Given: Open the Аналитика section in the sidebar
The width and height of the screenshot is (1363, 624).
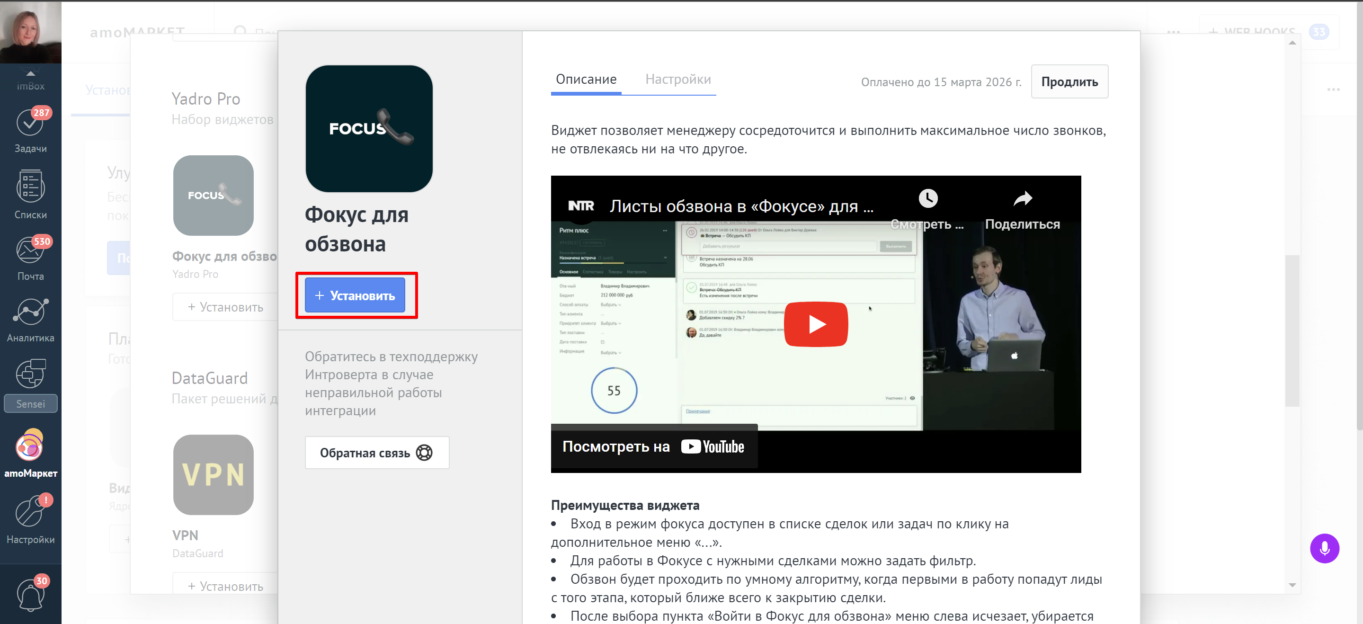Looking at the screenshot, I should click(30, 320).
